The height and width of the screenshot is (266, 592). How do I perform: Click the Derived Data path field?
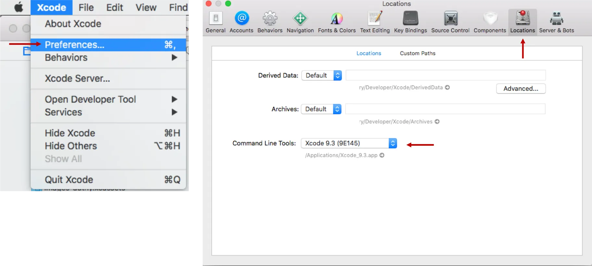[446, 75]
